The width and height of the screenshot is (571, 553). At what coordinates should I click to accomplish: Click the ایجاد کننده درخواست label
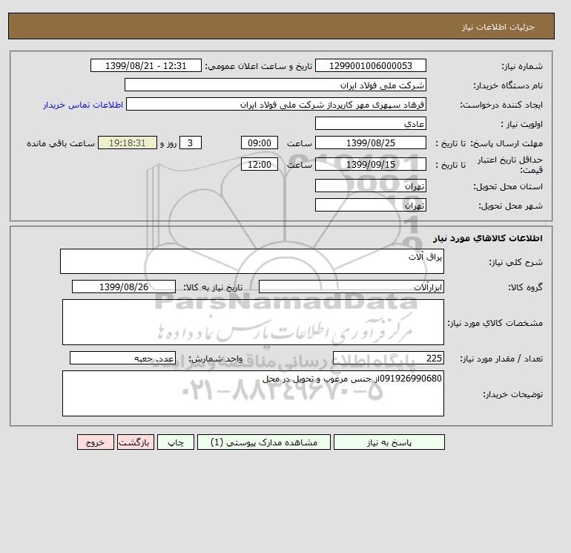click(501, 105)
